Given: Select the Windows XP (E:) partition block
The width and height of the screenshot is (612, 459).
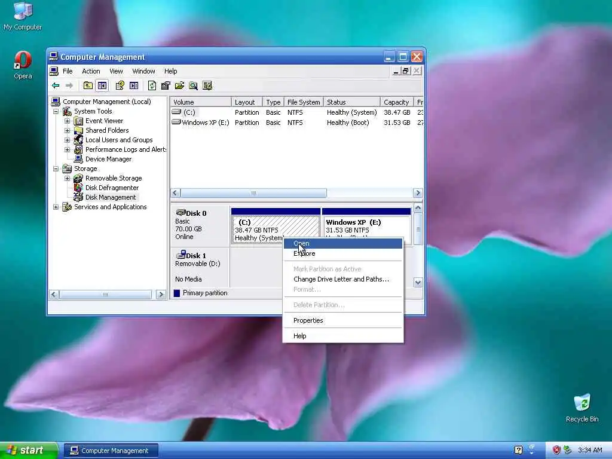Looking at the screenshot, I should pyautogui.click(x=366, y=227).
